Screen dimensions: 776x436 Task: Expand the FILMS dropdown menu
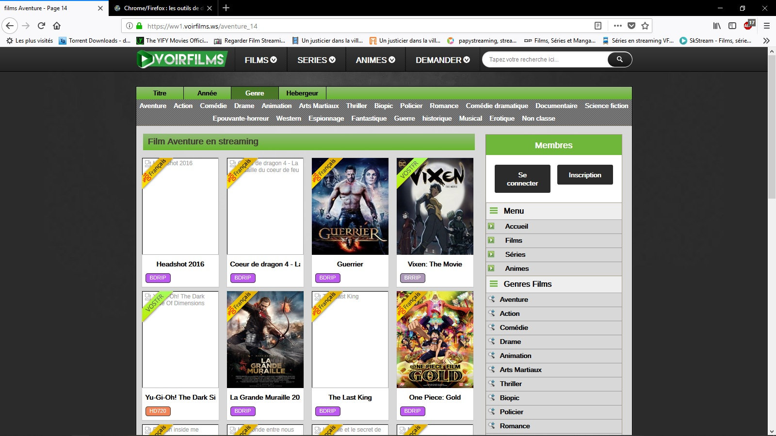point(260,60)
